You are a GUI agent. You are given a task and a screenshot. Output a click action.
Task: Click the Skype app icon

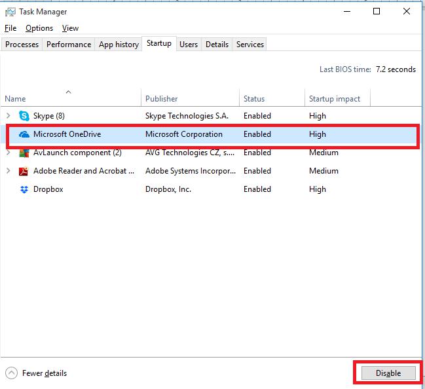24,116
